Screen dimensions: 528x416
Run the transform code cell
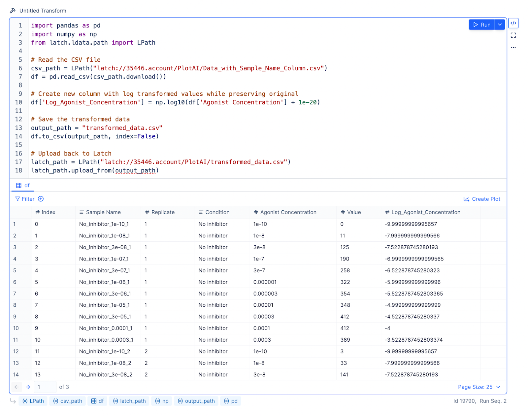click(481, 25)
